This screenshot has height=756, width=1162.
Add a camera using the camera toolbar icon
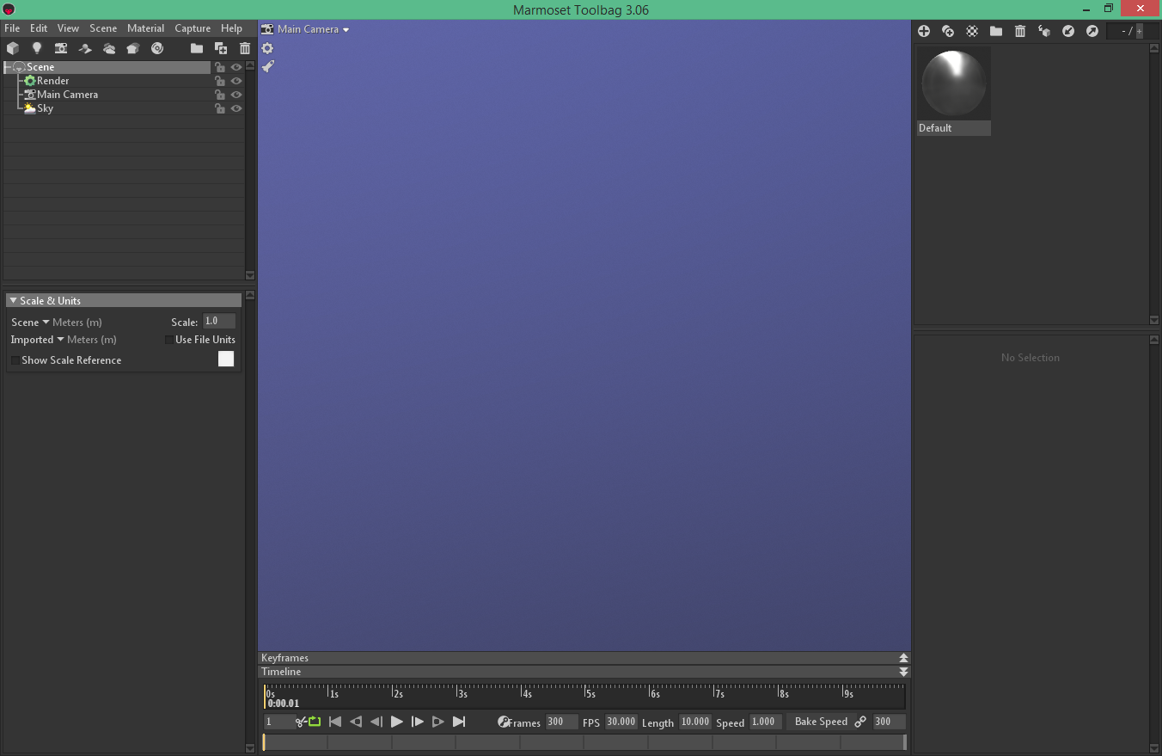[x=61, y=48]
